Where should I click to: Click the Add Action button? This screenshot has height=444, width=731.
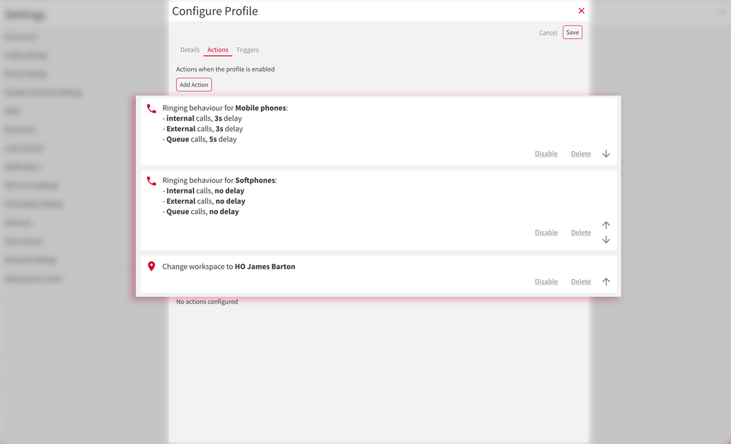pyautogui.click(x=194, y=84)
